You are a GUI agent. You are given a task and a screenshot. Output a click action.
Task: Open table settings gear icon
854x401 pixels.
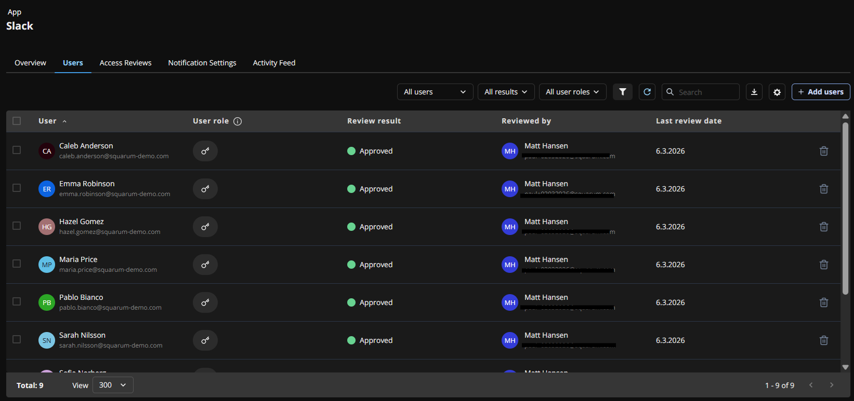[x=777, y=92]
